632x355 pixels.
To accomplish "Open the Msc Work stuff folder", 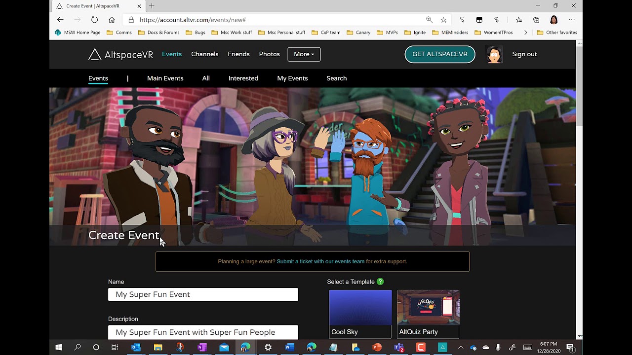I will [x=232, y=33].
